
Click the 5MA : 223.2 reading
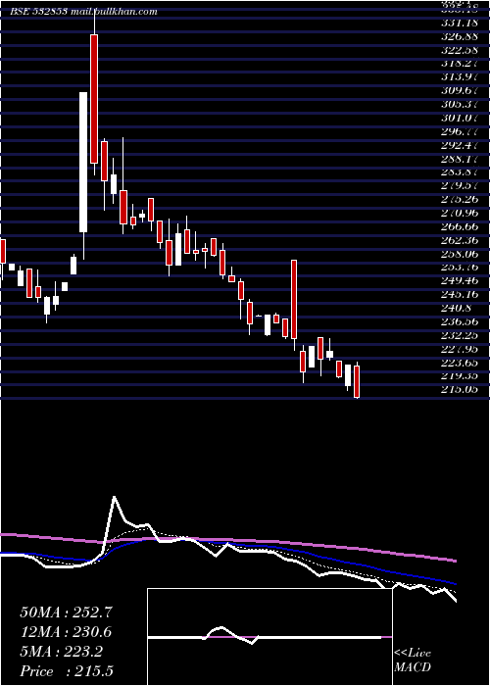(x=61, y=652)
